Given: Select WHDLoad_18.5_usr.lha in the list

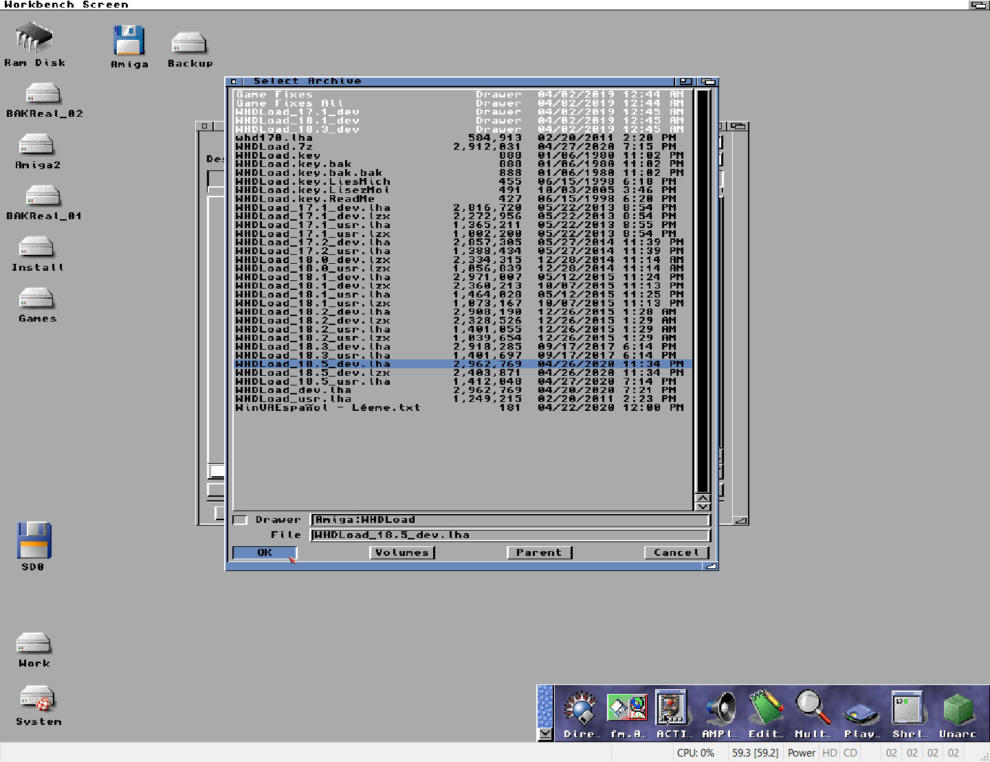Looking at the screenshot, I should 462,382.
